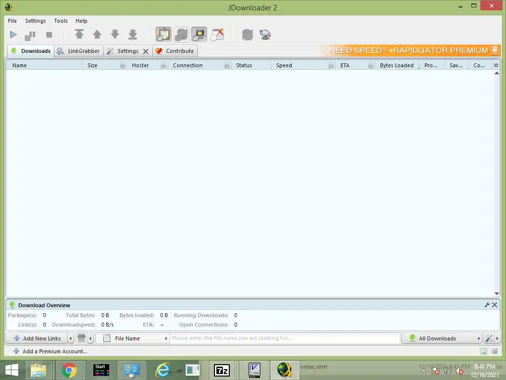Click the globe update check icon

point(265,34)
